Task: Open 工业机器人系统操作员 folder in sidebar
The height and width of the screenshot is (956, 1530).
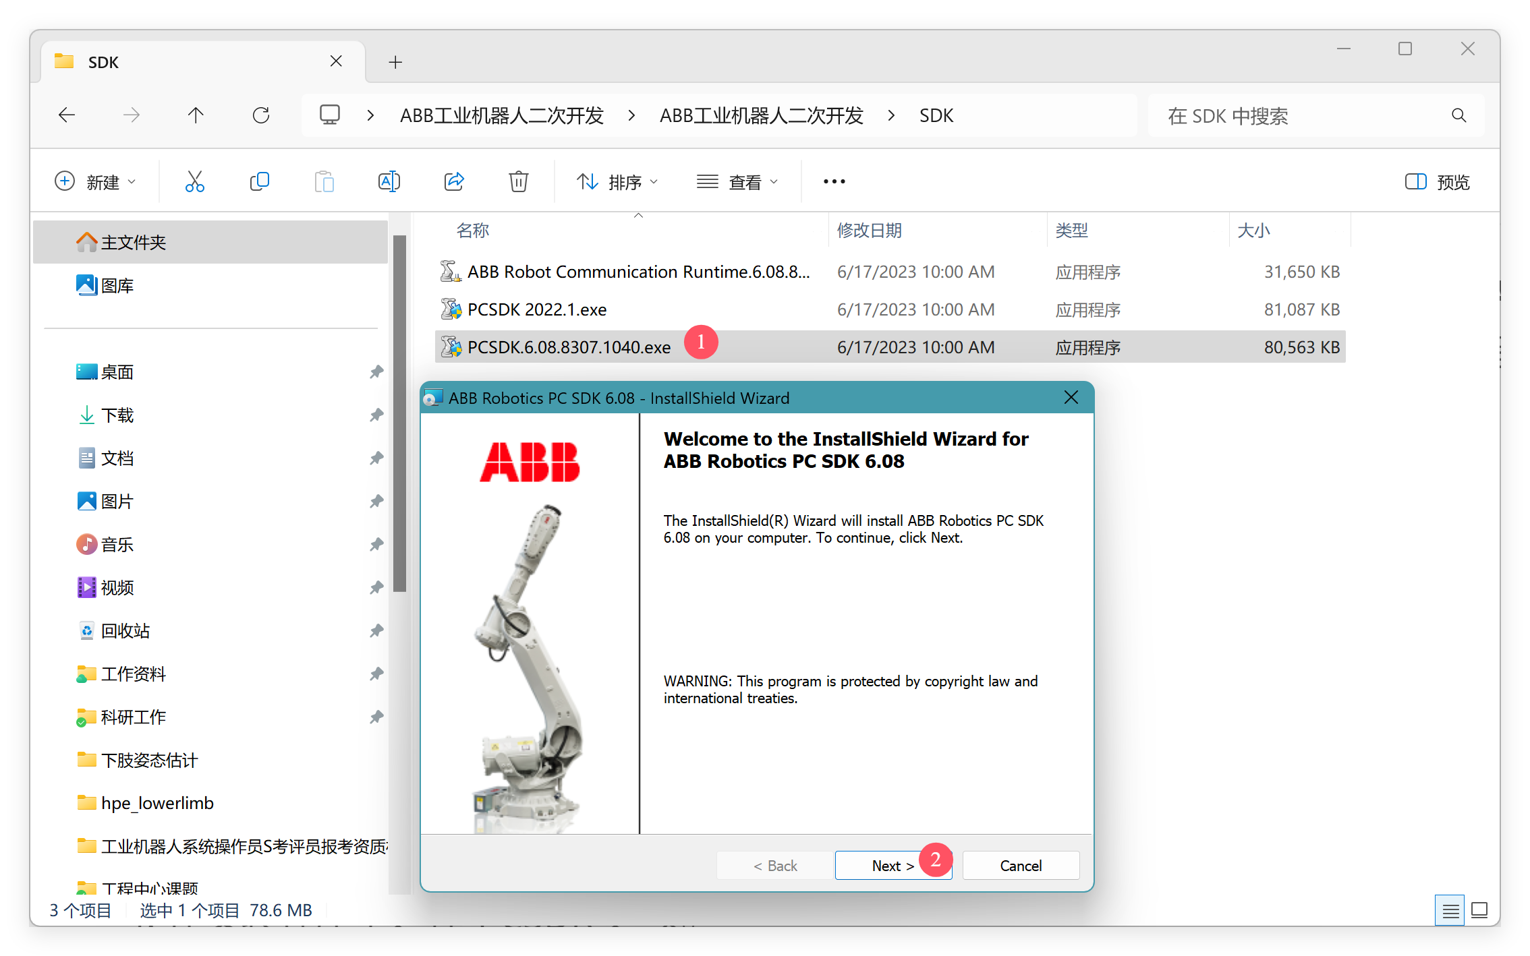Action: (232, 846)
